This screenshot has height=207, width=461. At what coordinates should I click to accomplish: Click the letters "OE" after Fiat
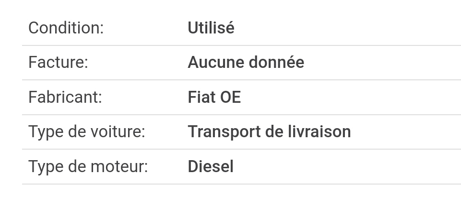coord(230,97)
